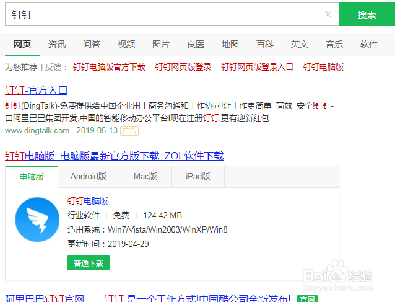Select the Android版 version tab

89,176
